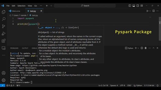Click the print(dir(pyspark)) code line
Screen dimensions: 161x90
[x=28, y=24]
